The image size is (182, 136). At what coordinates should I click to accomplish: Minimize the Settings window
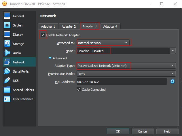(x=149, y=4)
